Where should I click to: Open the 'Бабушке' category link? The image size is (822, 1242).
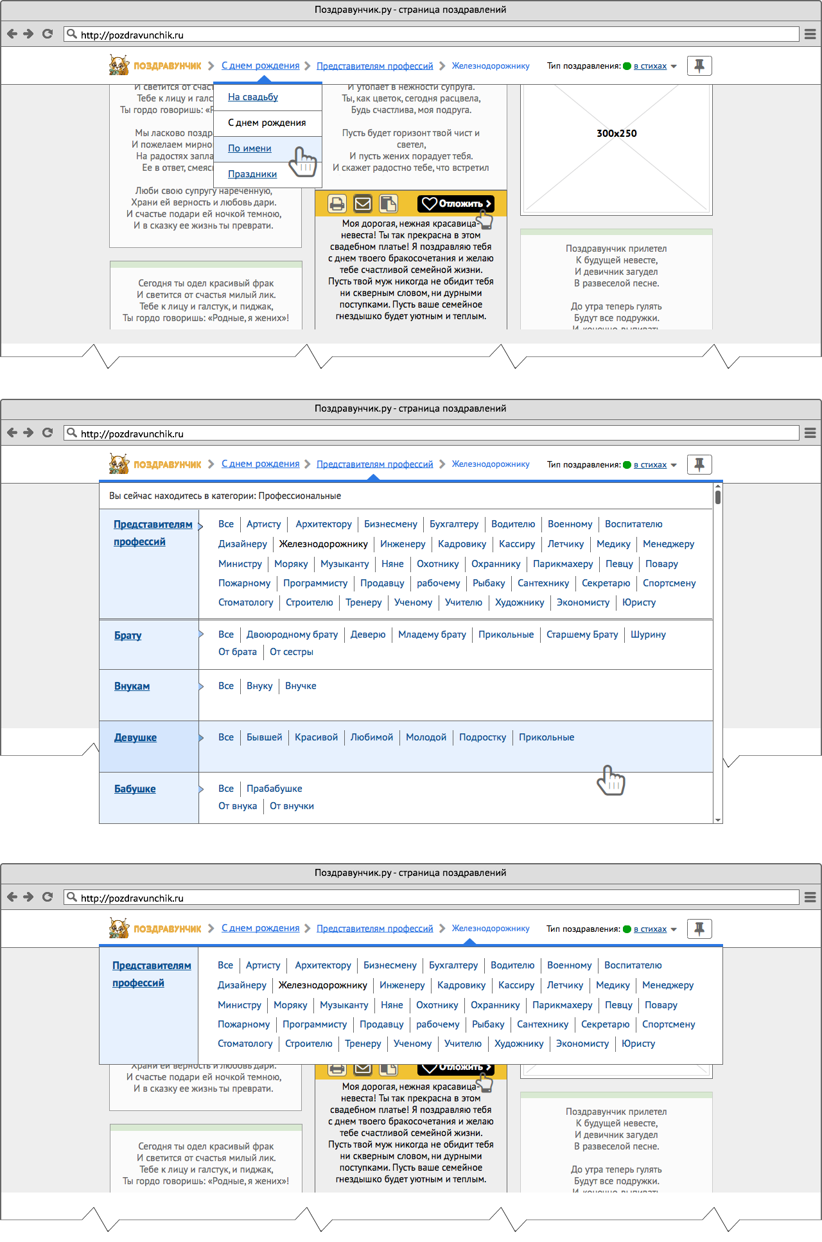click(x=135, y=789)
